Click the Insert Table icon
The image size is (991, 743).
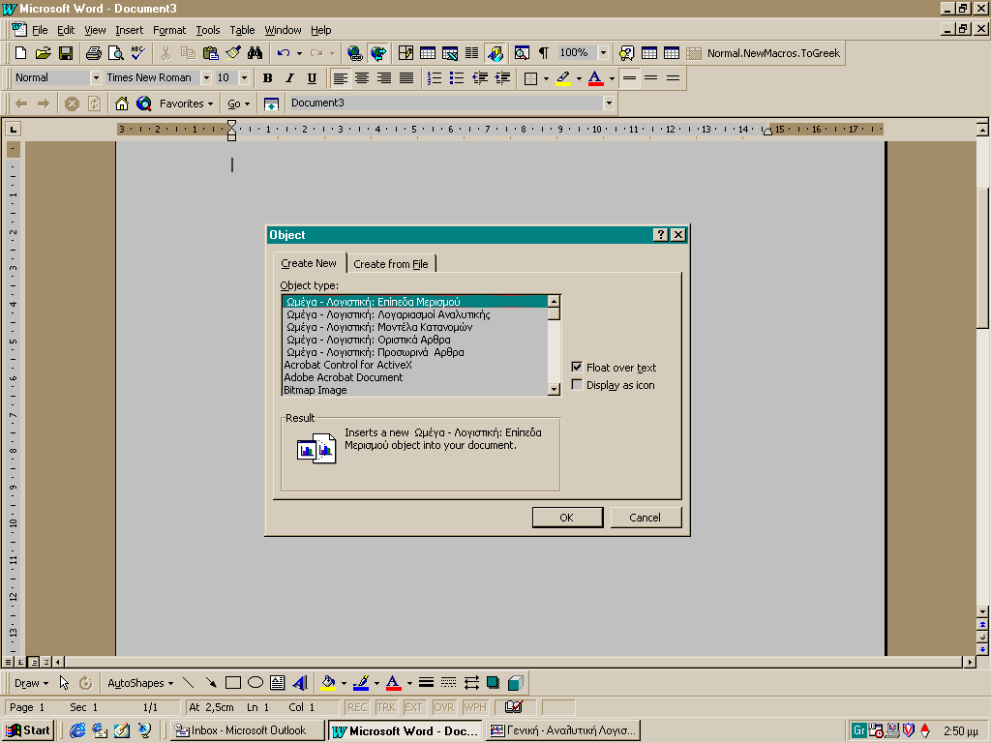tap(428, 53)
